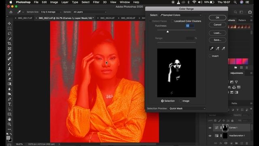Image resolution: width=259 pixels, height=146 pixels.
Task: Select the Clone Stamp tool
Action: [9, 69]
